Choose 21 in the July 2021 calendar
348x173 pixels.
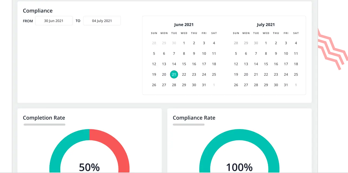coord(256,74)
